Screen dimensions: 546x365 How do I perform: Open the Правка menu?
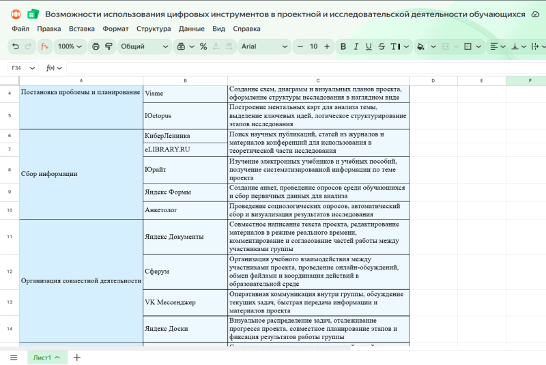pos(49,29)
